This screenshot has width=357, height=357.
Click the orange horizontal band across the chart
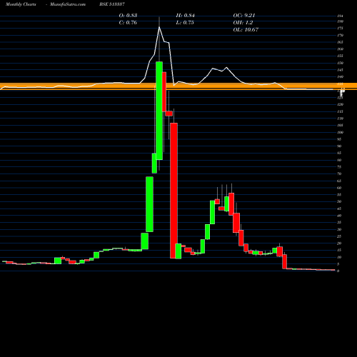[178, 86]
